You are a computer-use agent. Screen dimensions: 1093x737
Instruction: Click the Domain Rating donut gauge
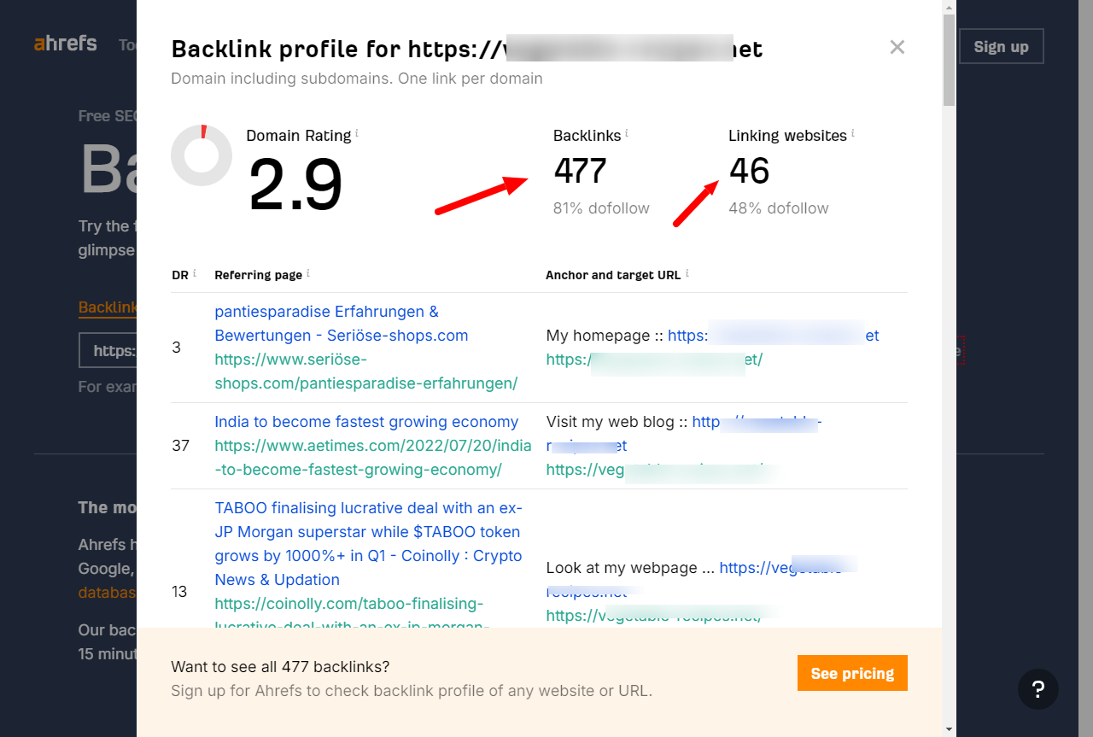coord(202,155)
